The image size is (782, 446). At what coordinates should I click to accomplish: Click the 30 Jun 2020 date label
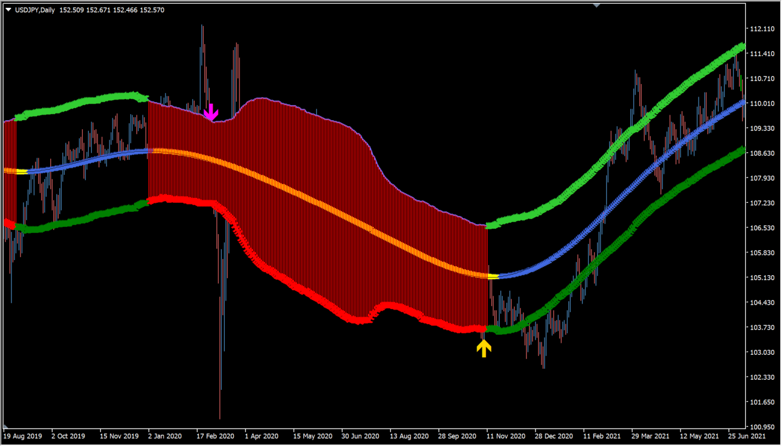(x=361, y=435)
